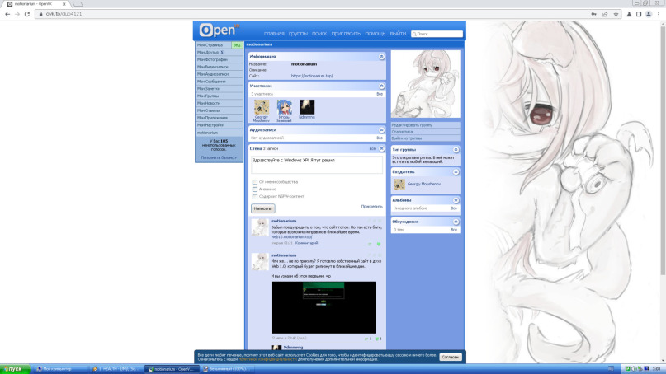Open 'Мои Группы' in sidebar
Viewport: 666px width, 374px height.
pos(220,96)
